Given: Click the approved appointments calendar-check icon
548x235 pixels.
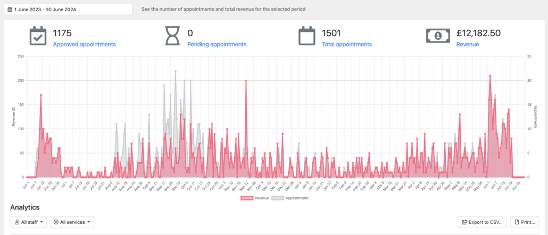Looking at the screenshot, I should pos(38,36).
